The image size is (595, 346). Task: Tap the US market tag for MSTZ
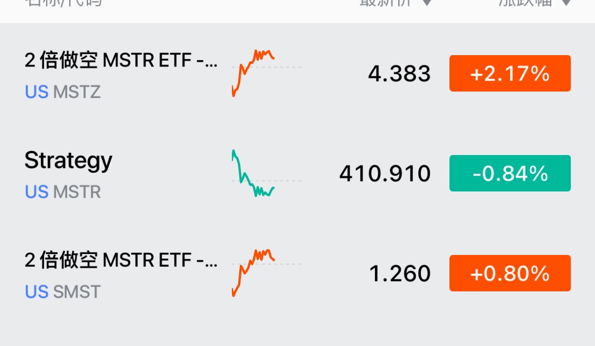click(37, 92)
